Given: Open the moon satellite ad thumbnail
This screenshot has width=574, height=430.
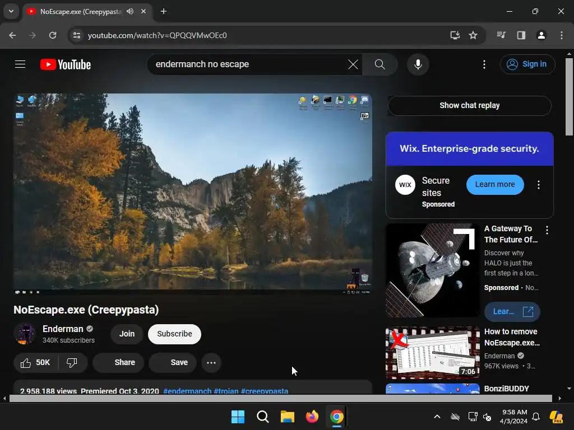Looking at the screenshot, I should [x=432, y=270].
